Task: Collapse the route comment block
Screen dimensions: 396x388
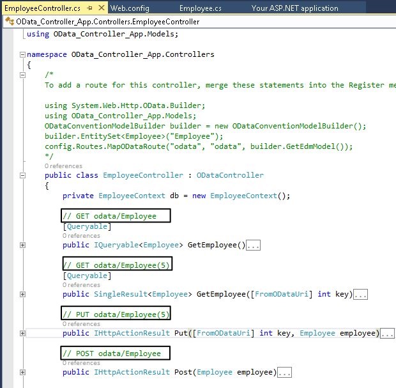Action: point(23,75)
